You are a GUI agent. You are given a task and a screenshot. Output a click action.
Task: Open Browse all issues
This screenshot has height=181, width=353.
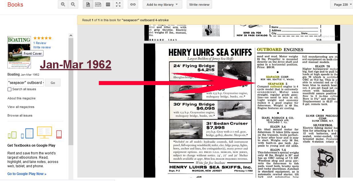click(x=20, y=115)
